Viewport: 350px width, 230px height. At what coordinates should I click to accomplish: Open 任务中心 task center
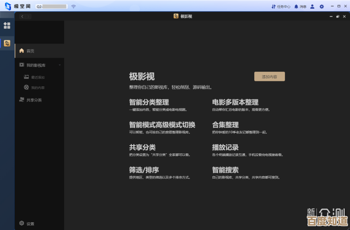tap(280, 7)
